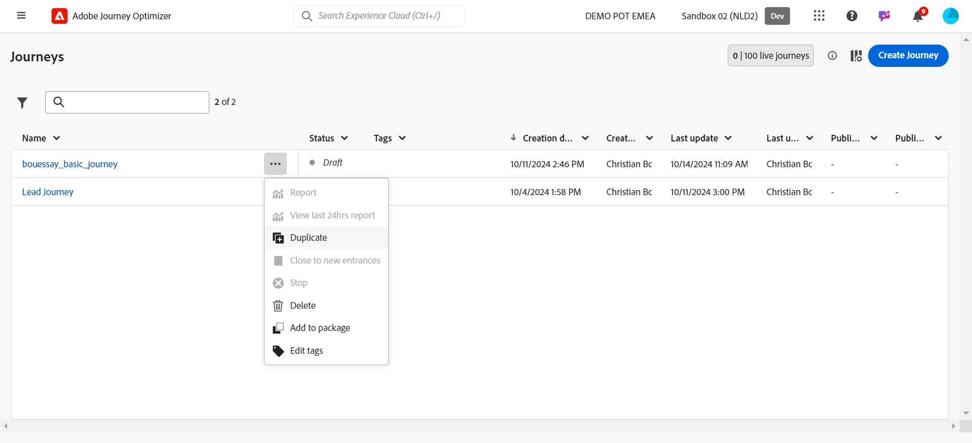Click the Duplicate icon in the menu
Screen dimensions: 972x443
[278, 238]
